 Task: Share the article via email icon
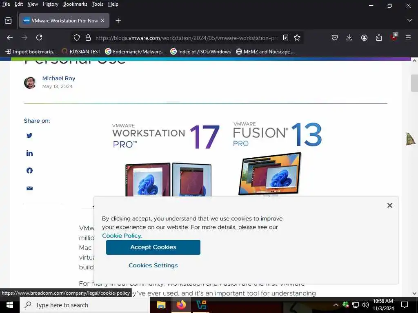click(x=29, y=188)
